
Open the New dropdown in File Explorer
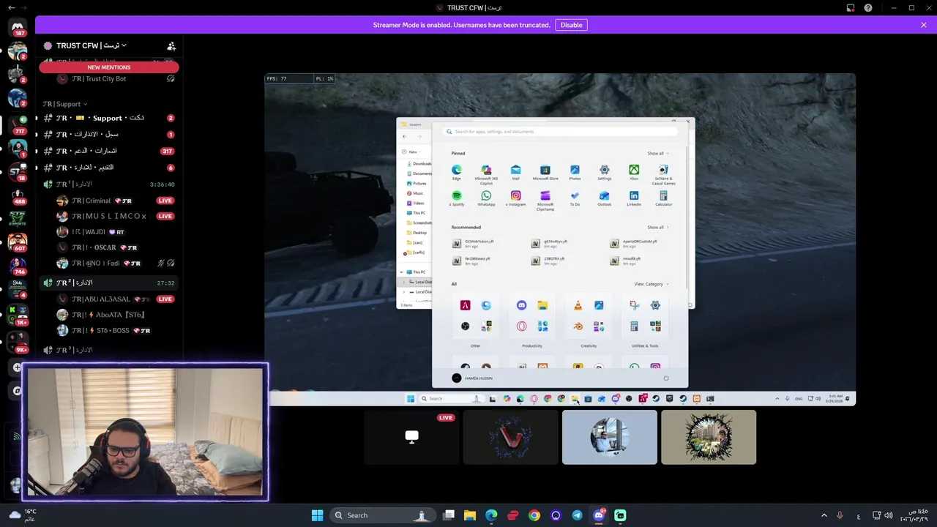click(x=410, y=152)
